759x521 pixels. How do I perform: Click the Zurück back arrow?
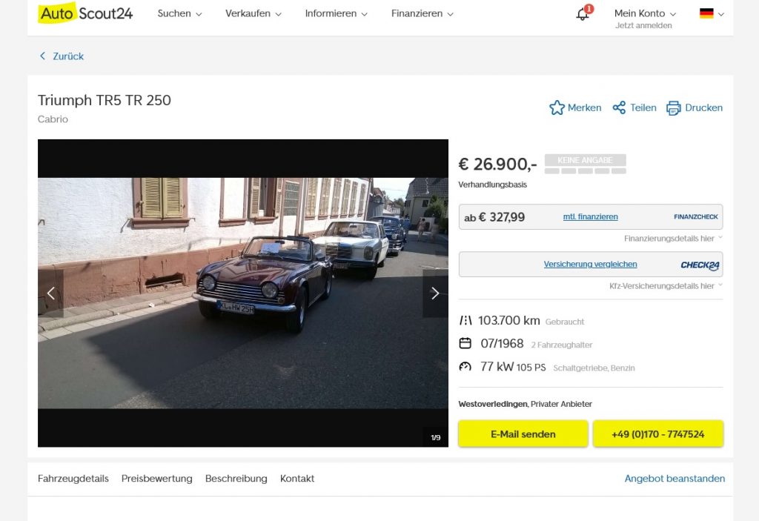(x=42, y=56)
